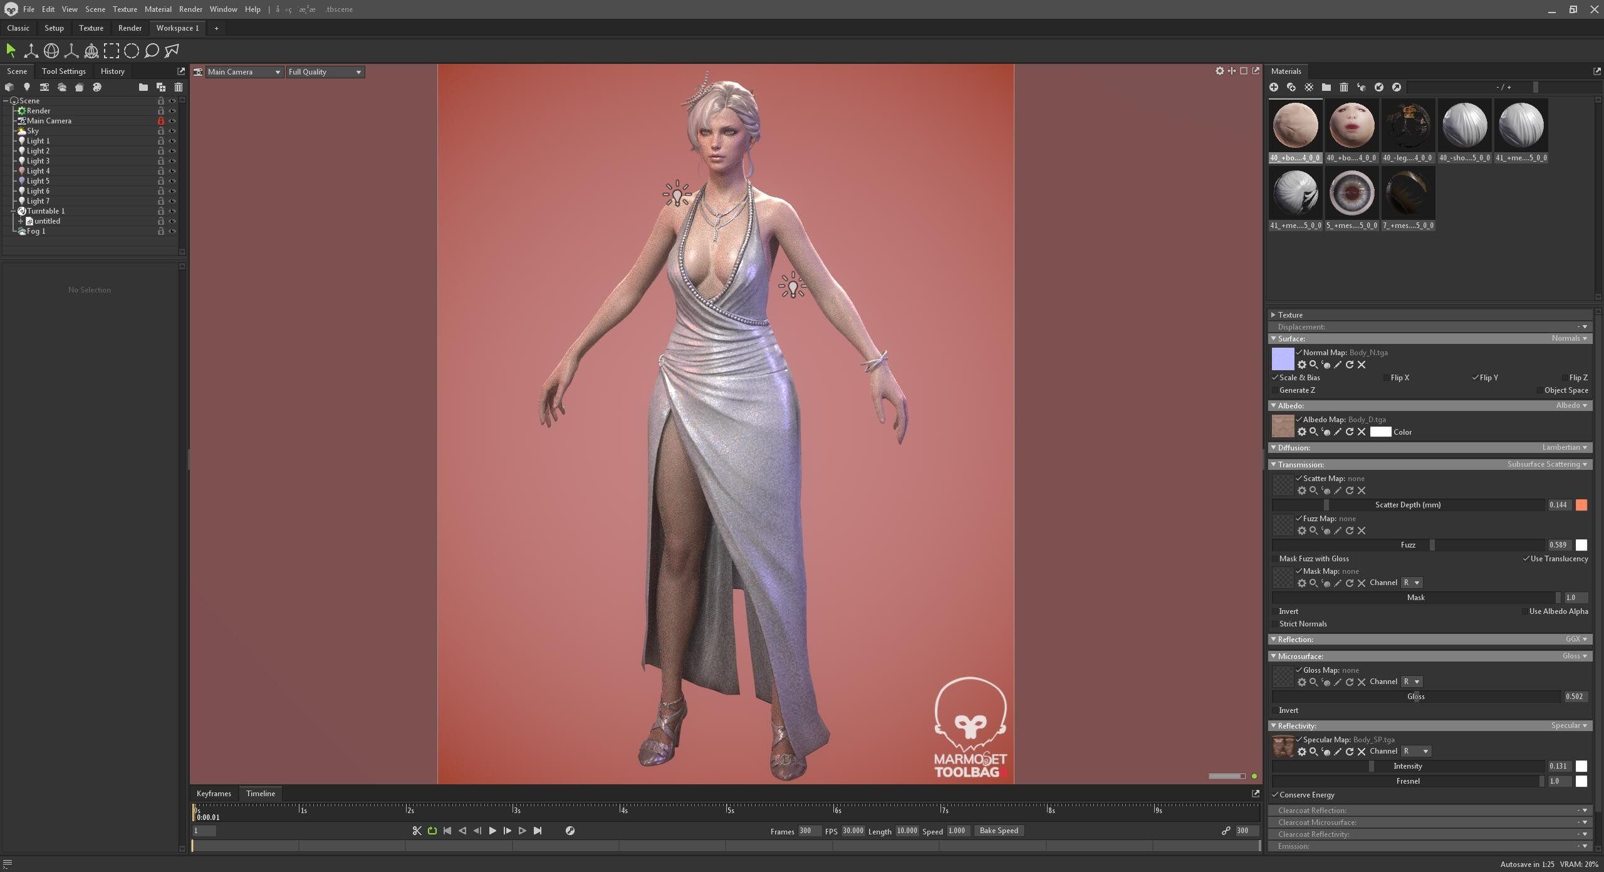Pick the circle selection tool

132,51
